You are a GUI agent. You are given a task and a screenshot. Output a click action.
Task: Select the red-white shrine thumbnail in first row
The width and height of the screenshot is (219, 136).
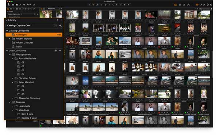pos(151,15)
